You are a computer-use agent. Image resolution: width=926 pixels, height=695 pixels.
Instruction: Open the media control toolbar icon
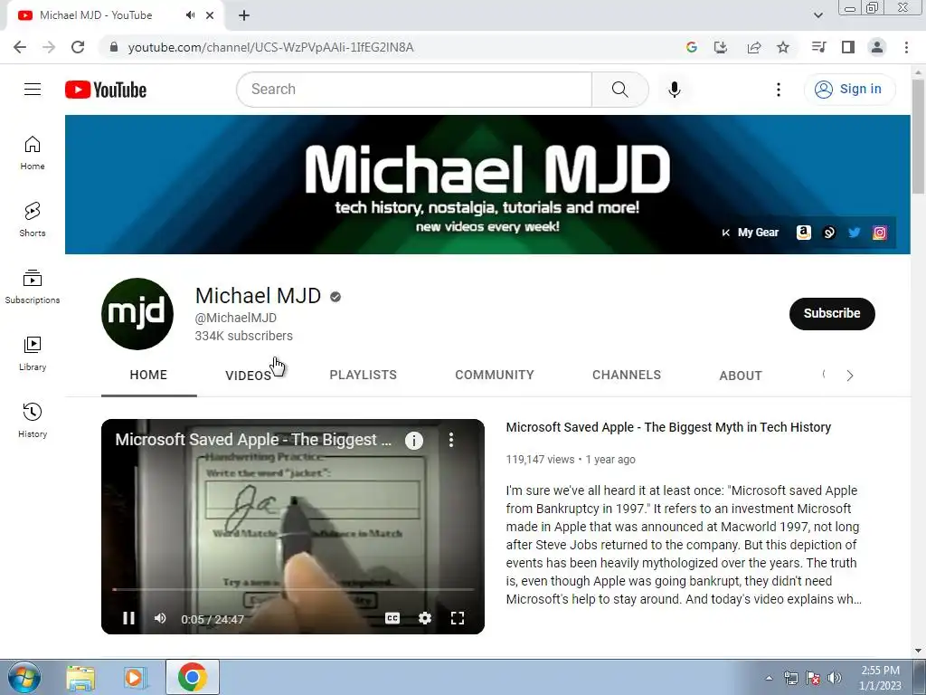[818, 47]
